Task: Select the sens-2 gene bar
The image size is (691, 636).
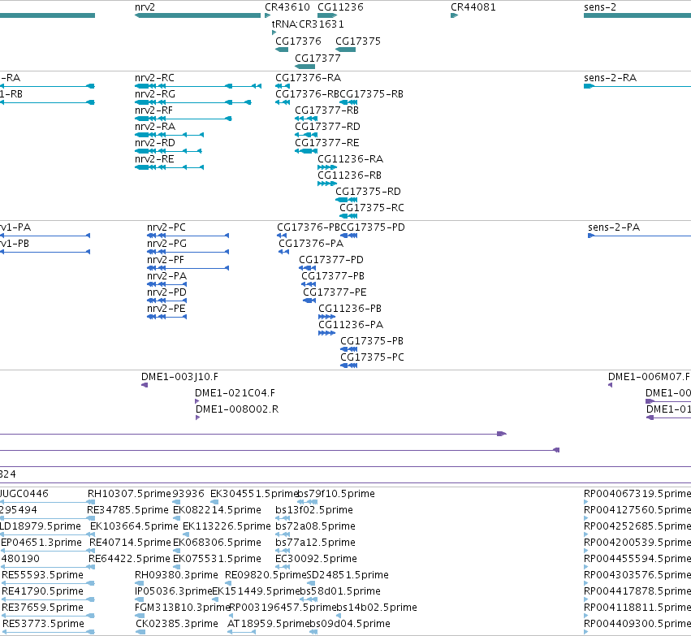Action: pos(637,15)
